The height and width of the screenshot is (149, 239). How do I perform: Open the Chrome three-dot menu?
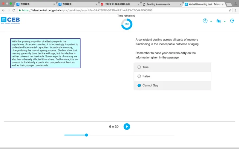pos(235,10)
